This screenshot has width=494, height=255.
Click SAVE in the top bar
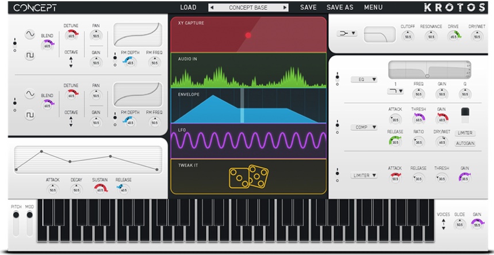[x=308, y=7]
